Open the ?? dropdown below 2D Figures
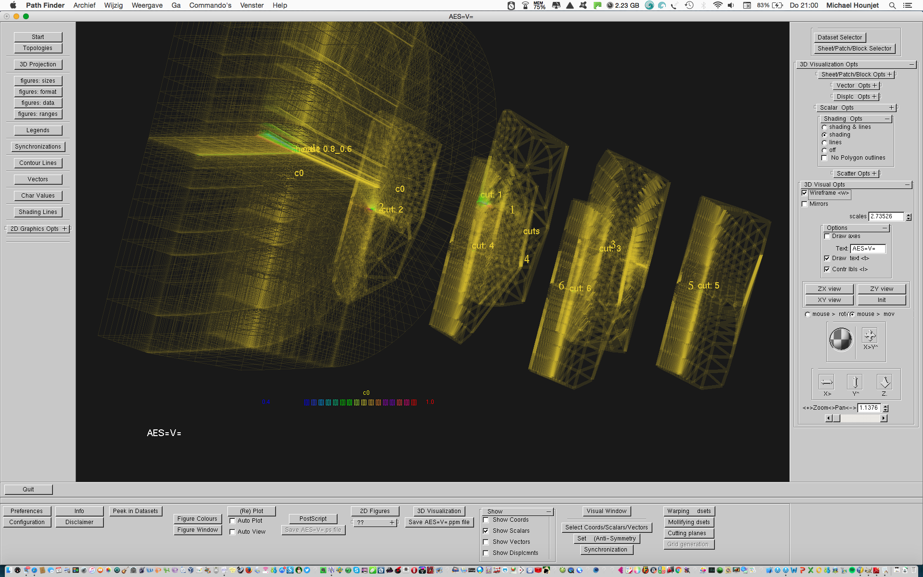Image resolution: width=923 pixels, height=577 pixels. (x=375, y=522)
